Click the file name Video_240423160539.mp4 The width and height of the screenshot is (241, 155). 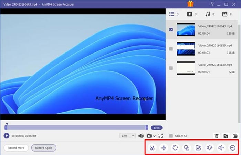click(215, 65)
